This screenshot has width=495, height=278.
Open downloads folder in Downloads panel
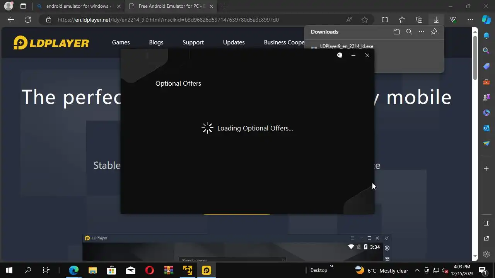click(396, 32)
